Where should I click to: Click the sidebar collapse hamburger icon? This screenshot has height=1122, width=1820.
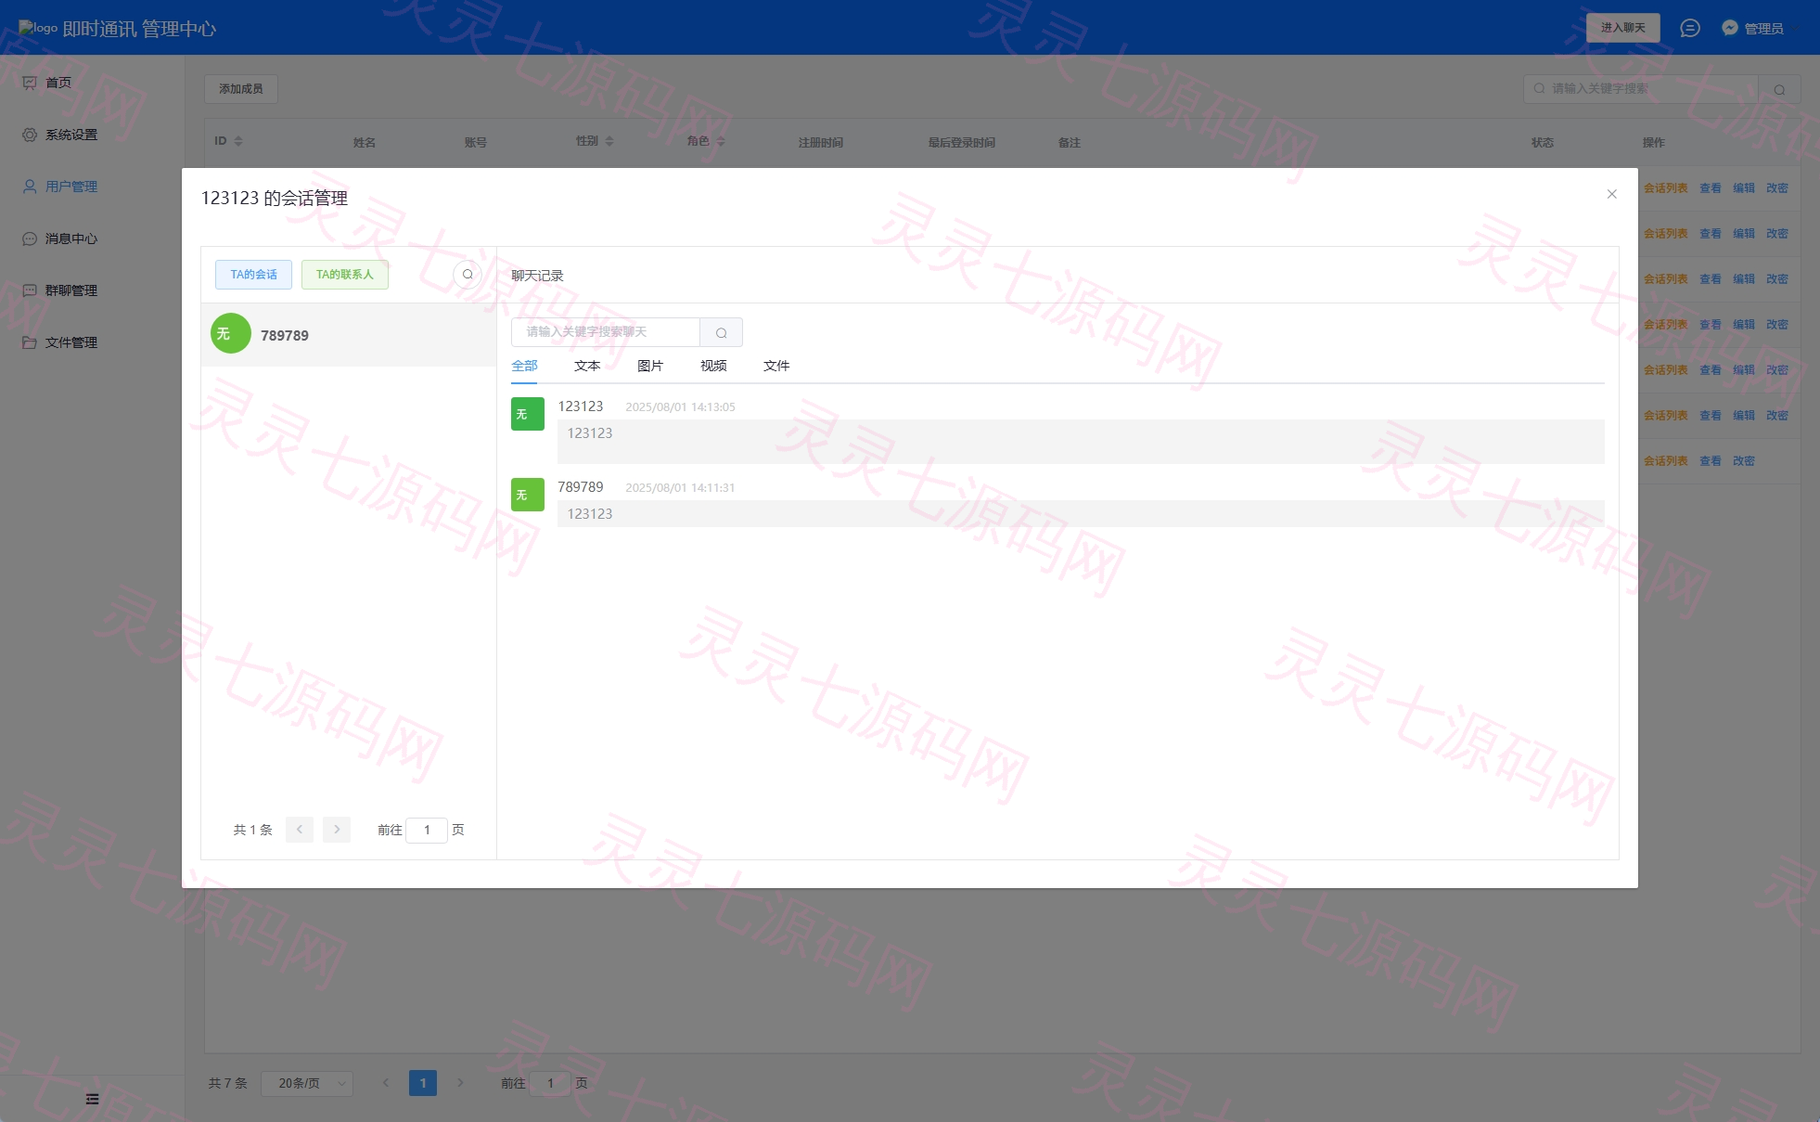click(x=92, y=1099)
